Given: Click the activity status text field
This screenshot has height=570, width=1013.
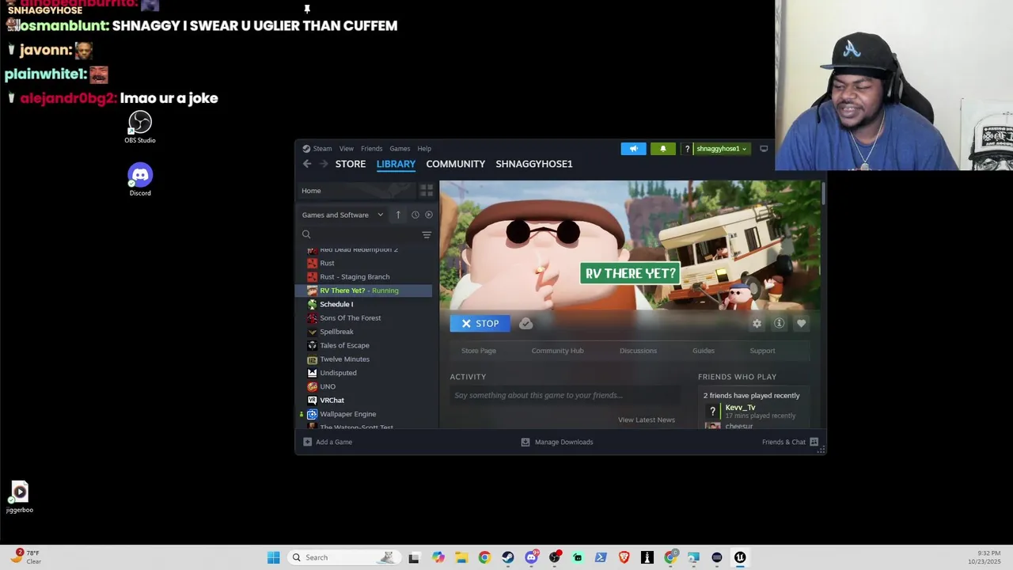Looking at the screenshot, I should 565,395.
